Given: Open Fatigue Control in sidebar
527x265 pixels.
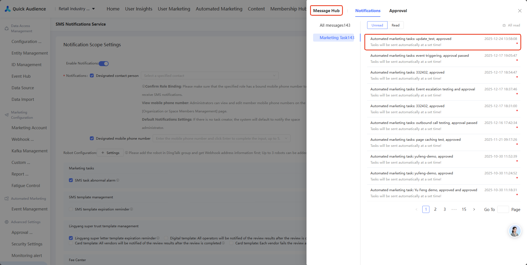Looking at the screenshot, I should (26, 186).
